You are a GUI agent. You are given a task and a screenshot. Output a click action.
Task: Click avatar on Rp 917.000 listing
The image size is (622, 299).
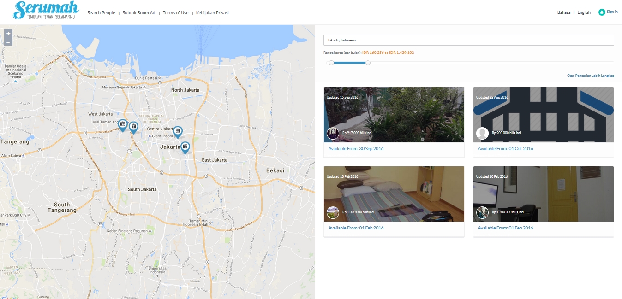coord(333,134)
